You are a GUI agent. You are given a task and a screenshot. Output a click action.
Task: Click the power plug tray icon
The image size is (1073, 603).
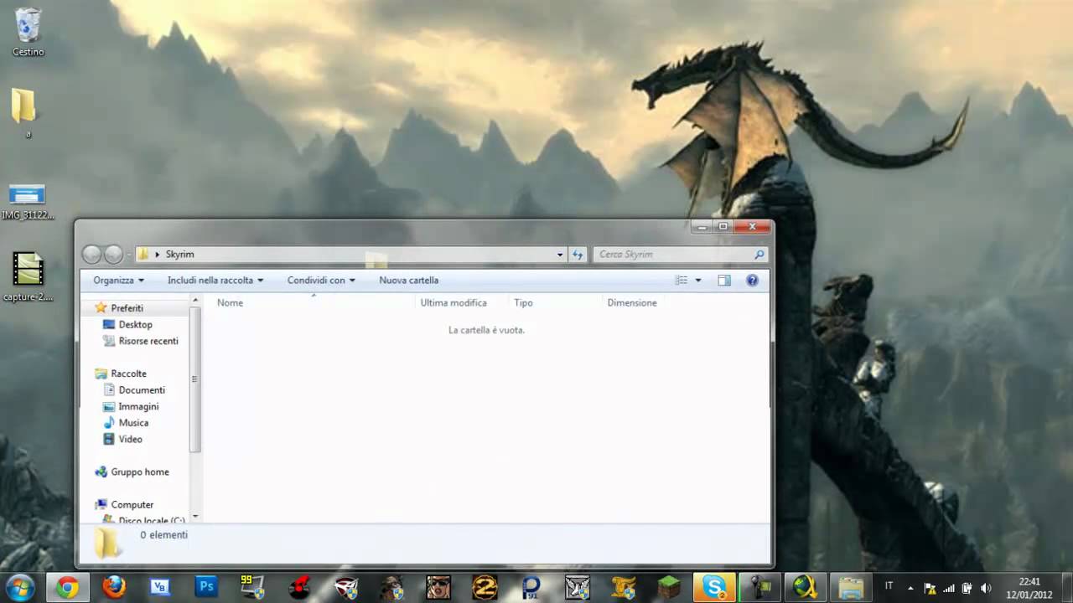click(967, 588)
